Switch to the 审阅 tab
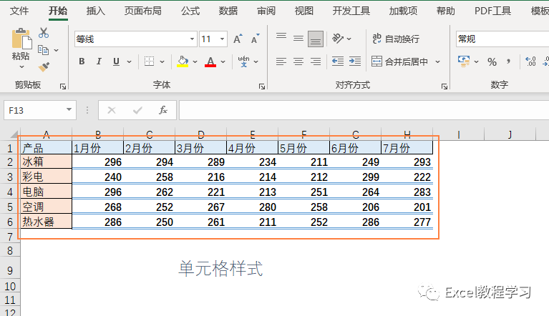The image size is (549, 316). coord(266,11)
